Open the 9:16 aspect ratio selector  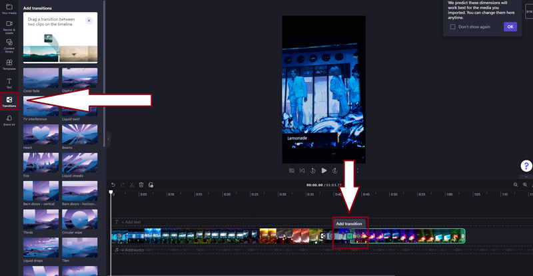(529, 11)
